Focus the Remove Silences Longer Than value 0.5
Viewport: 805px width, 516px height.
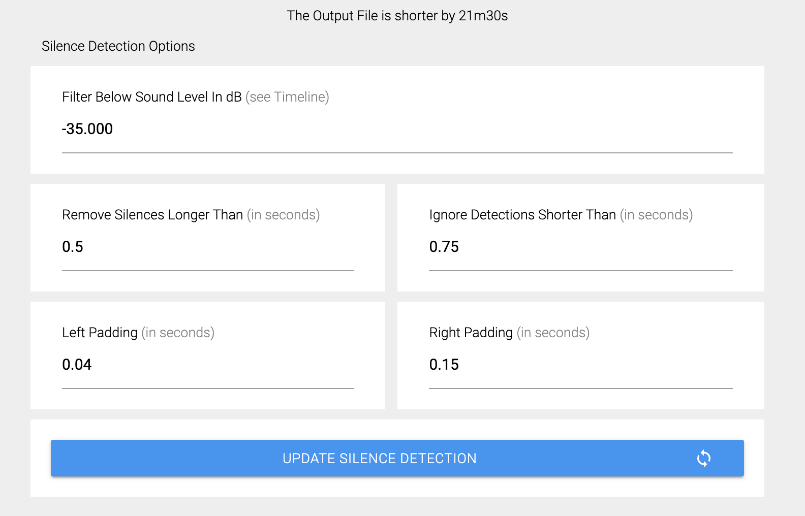(73, 247)
